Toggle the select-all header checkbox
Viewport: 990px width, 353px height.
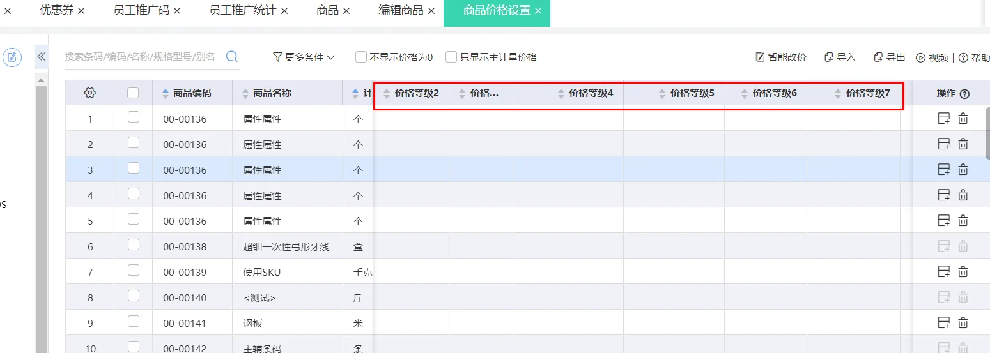(x=133, y=93)
